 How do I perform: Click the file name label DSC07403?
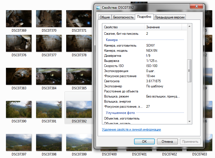pos(199,154)
